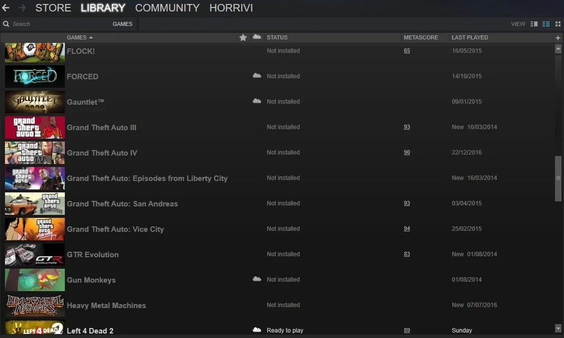Add a column with plus icon
The width and height of the screenshot is (564, 338).
[558, 38]
